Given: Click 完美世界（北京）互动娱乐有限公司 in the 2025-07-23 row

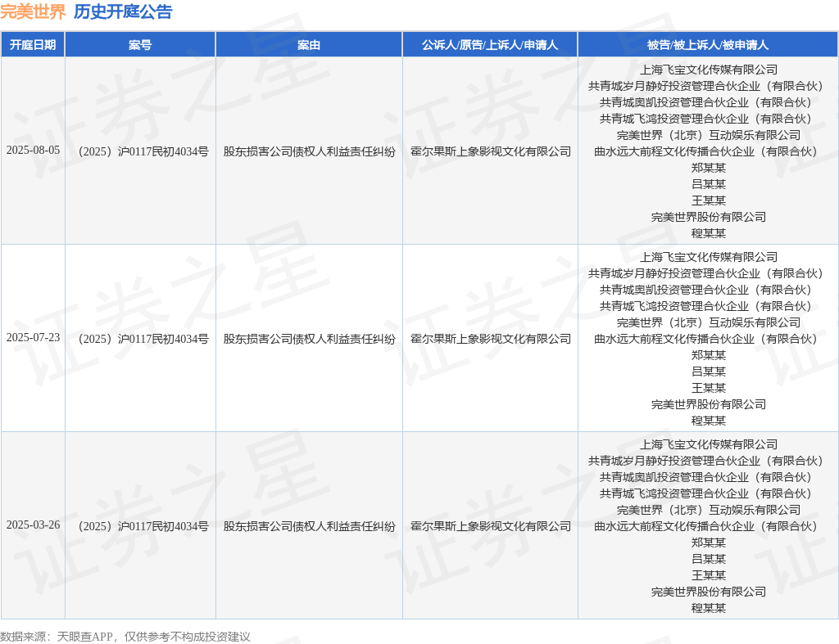Looking at the screenshot, I should 709,322.
